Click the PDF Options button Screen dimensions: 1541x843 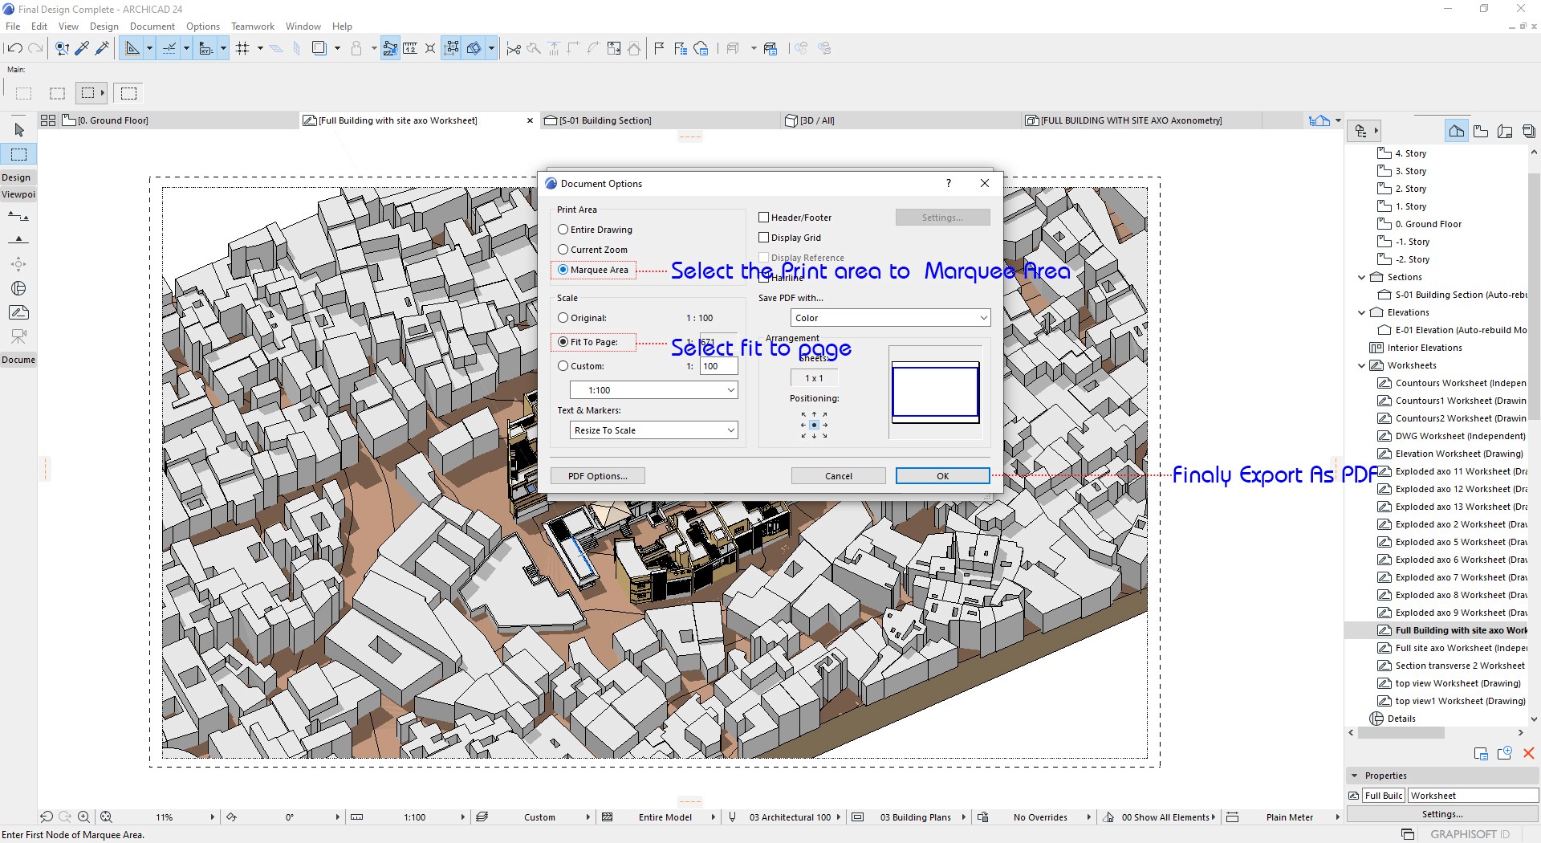[597, 476]
